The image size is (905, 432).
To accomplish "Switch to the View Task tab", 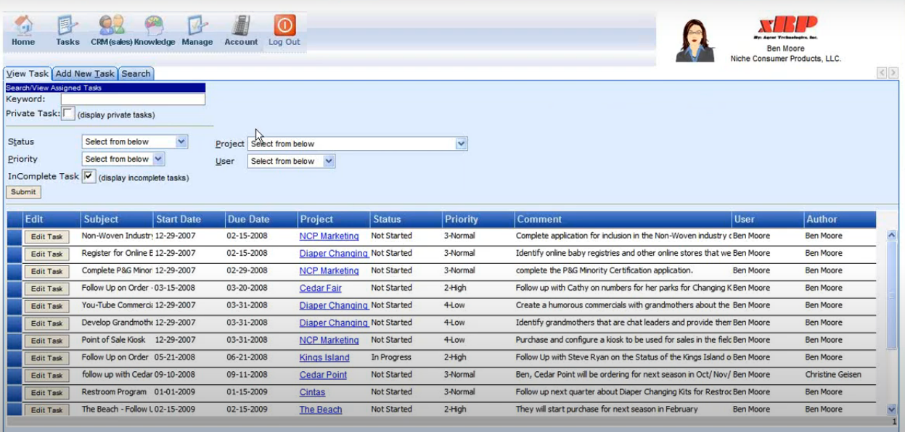I will [x=28, y=73].
